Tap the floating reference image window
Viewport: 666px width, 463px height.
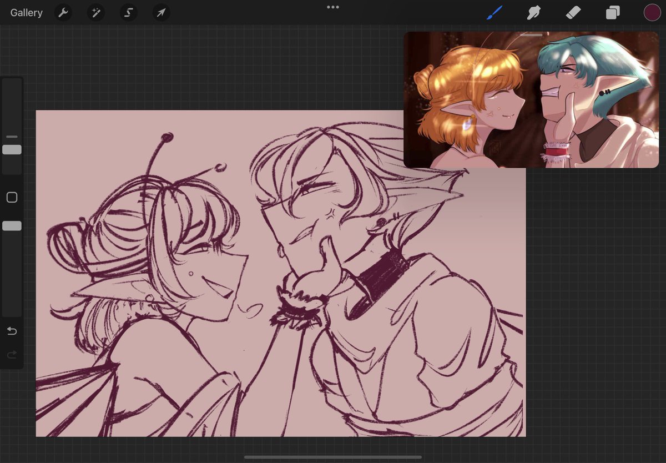(x=531, y=100)
